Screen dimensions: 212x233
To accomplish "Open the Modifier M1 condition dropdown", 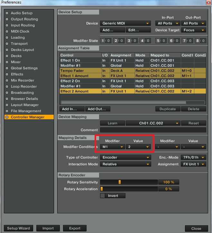I will click(113, 147).
